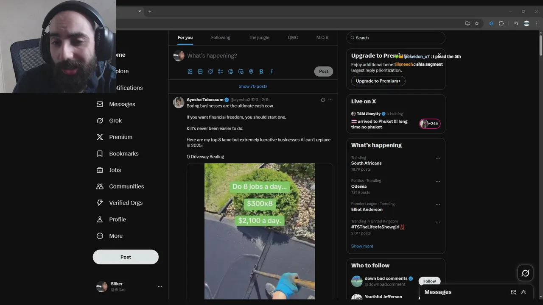Viewport: 543px width, 305px height.
Task: Open account menu dots next to Sliker
Action: coord(160,287)
